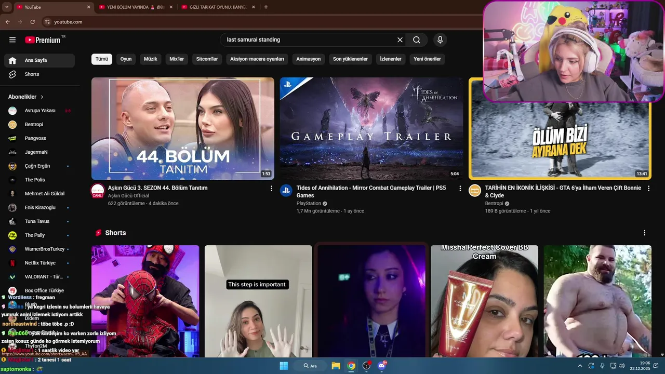Select the Sitcom'lar filter chip
This screenshot has height=374, width=665.
[x=207, y=59]
